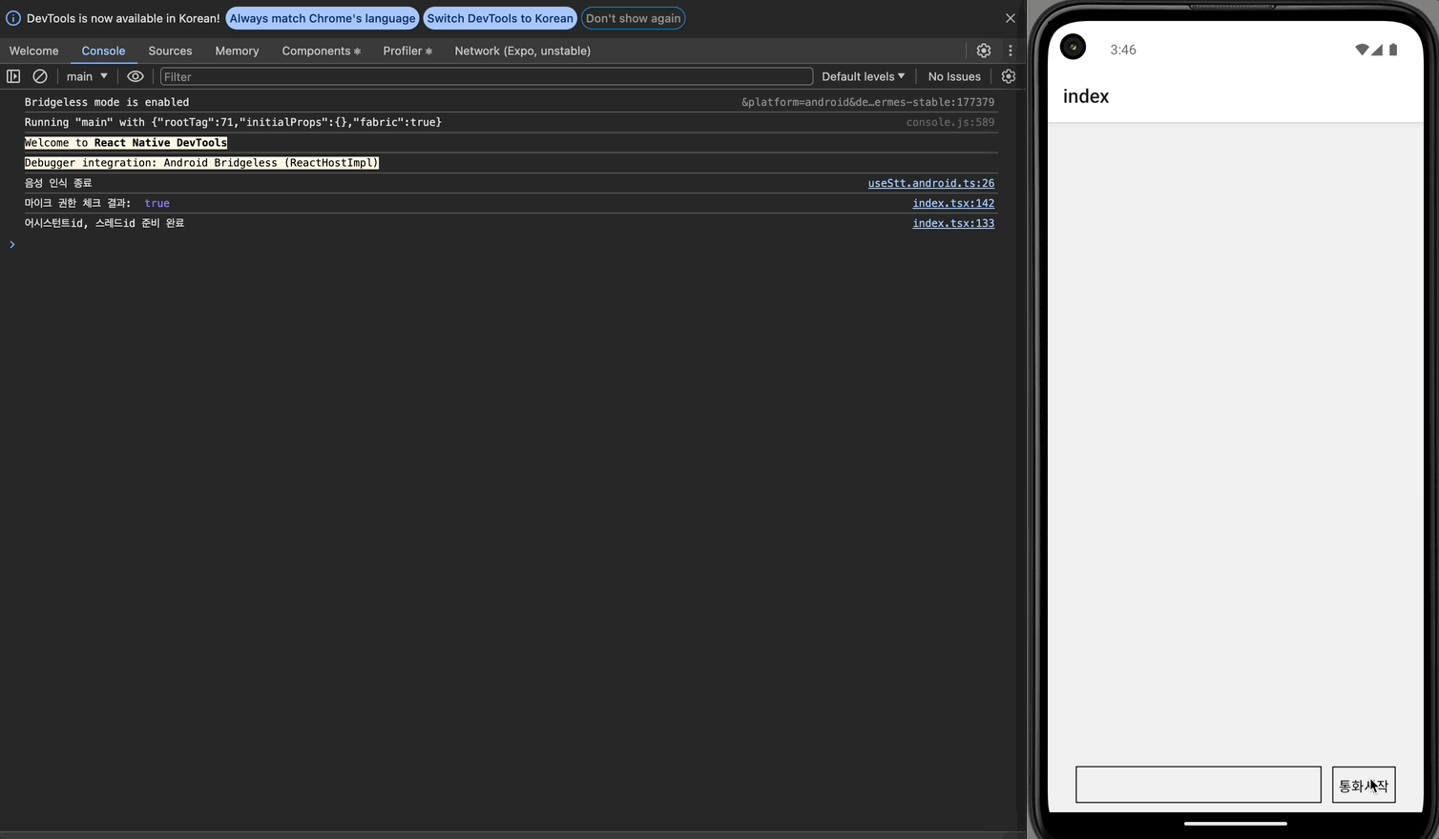Tap the index header title in the emulator
Screen dimensions: 1439x839
click(x=1086, y=96)
